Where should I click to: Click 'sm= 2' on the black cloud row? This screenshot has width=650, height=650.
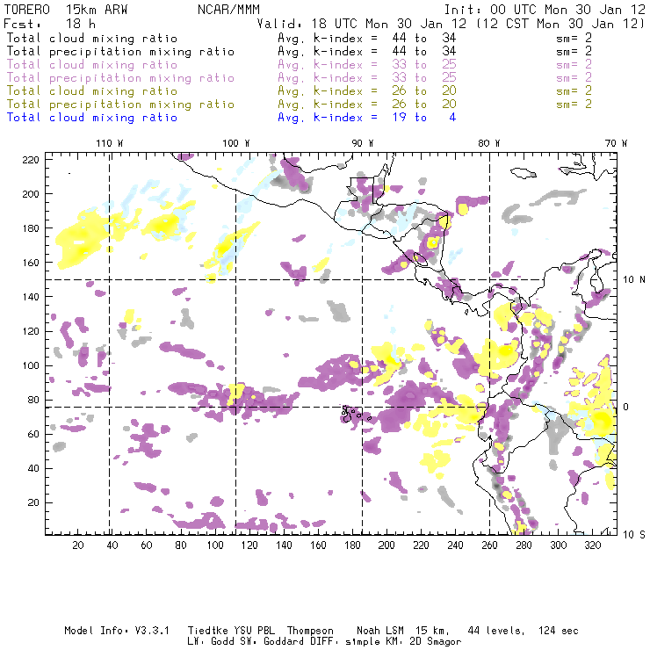pos(574,39)
